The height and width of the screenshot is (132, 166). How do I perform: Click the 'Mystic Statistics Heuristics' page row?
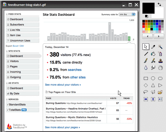[89, 119]
